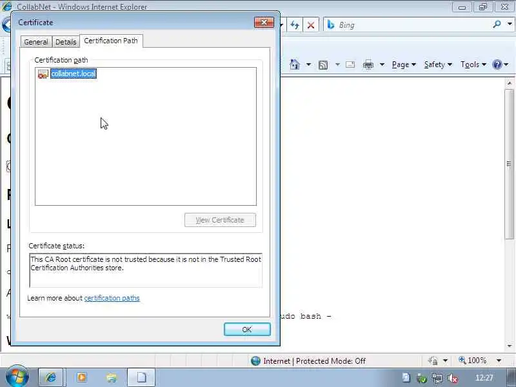Select collabnet.local in certification path
Image resolution: width=516 pixels, height=387 pixels.
coord(74,74)
